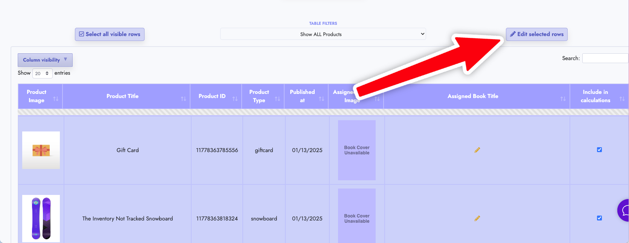629x243 pixels.
Task: Click Book Cover Unavailable in Gift Card row
Action: point(357,150)
